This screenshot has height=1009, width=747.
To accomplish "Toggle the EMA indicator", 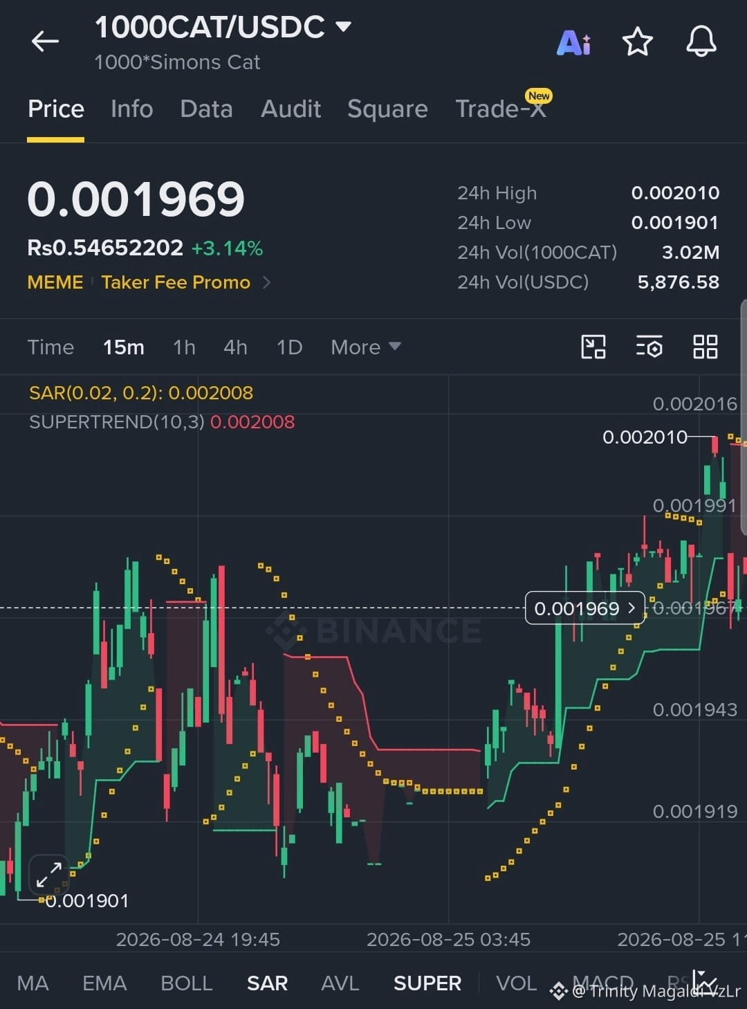I will [x=104, y=983].
